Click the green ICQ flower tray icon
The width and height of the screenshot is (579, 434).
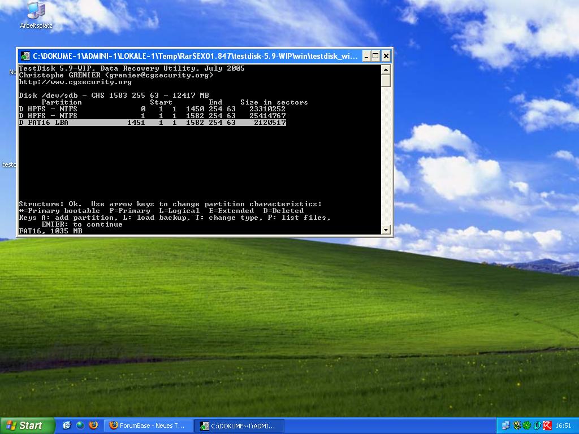pos(526,426)
